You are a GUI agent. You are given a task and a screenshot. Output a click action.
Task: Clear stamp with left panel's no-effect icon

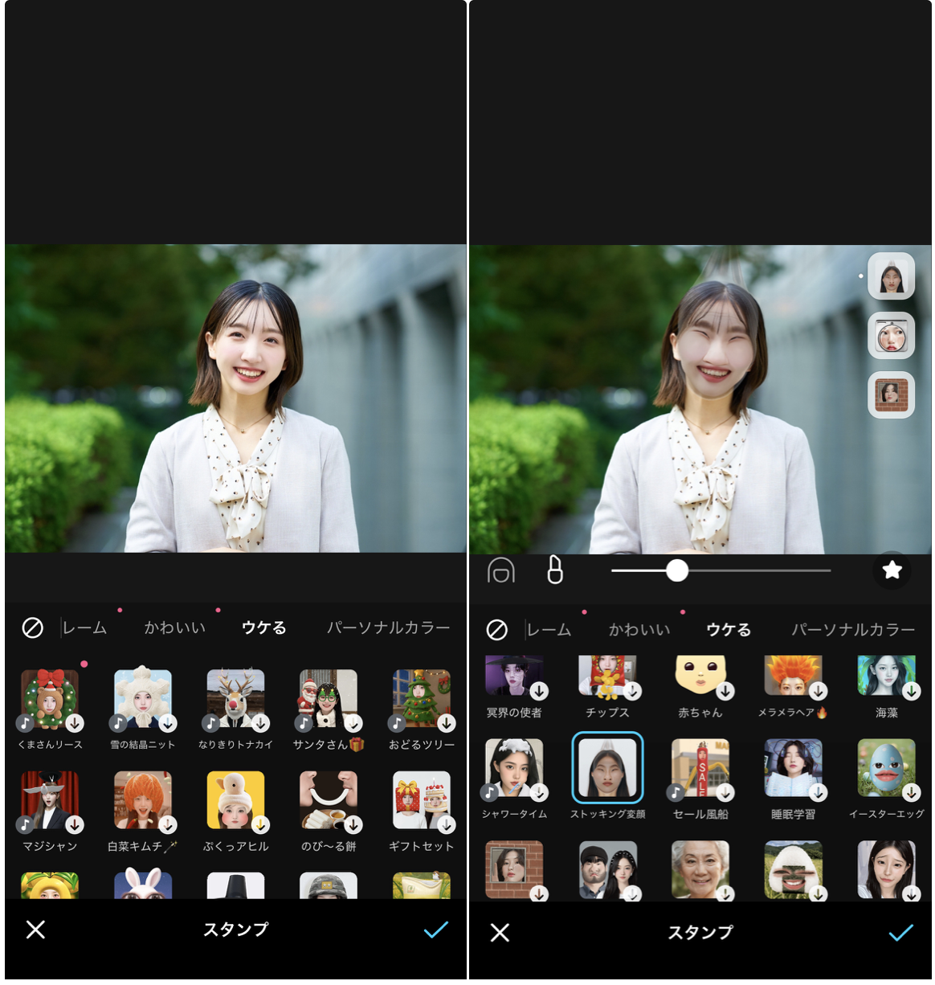pyautogui.click(x=33, y=627)
